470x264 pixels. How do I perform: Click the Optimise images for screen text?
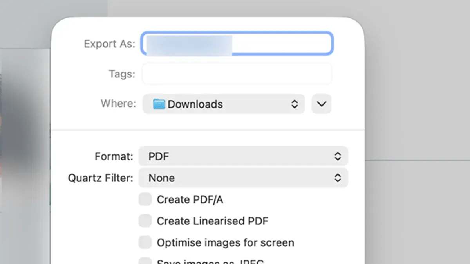(x=225, y=243)
